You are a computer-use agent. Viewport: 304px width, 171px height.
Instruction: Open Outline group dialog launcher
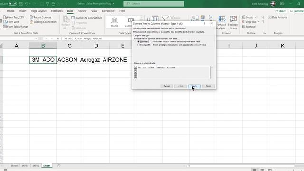[x=264, y=33]
